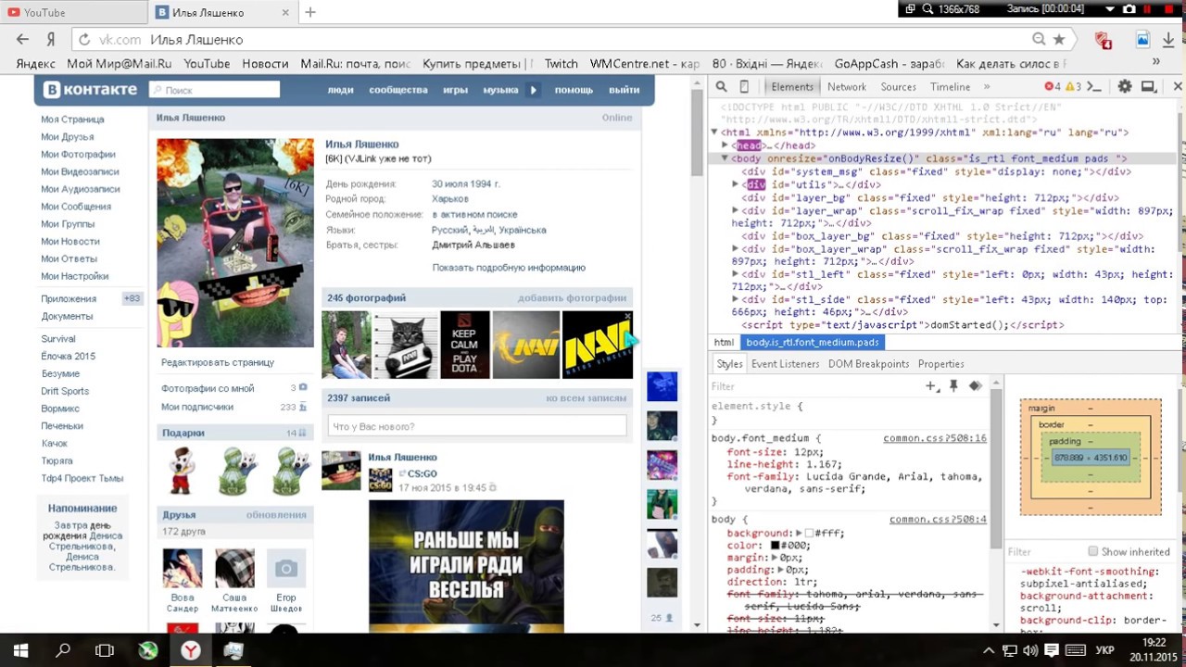Open a new browser tab with plus
The image size is (1186, 667).
pyautogui.click(x=310, y=12)
